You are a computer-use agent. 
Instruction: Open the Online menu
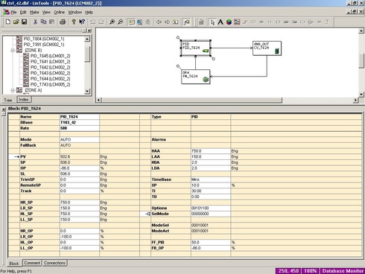(x=59, y=12)
